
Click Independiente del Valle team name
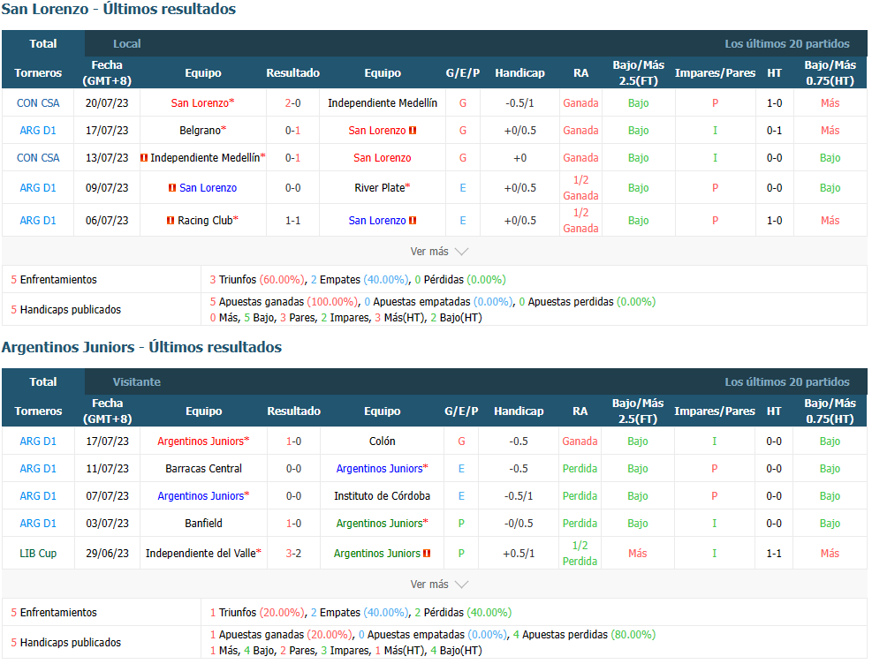point(201,553)
